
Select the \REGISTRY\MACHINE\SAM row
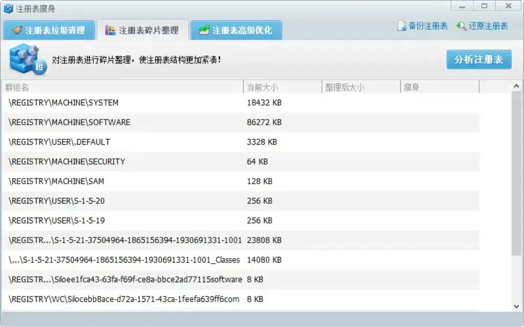click(x=105, y=181)
